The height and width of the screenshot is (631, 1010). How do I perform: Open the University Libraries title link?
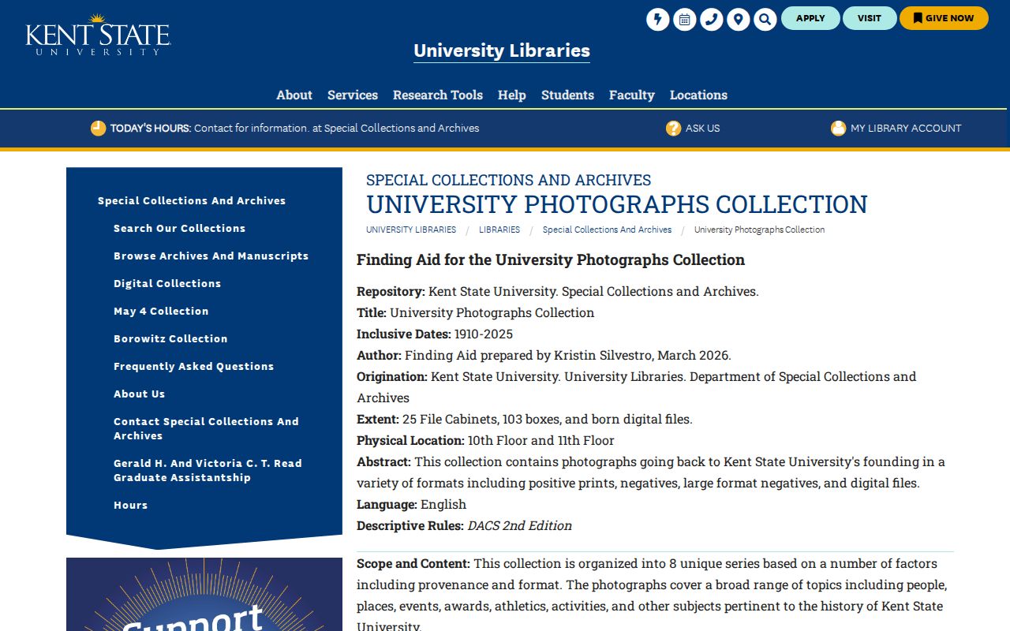[x=502, y=50]
